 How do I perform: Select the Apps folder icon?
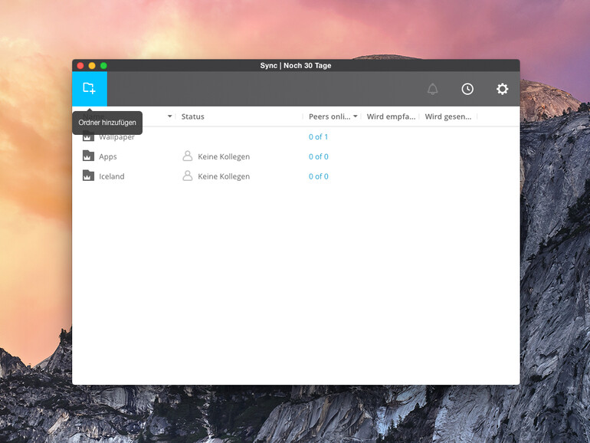[x=88, y=156]
